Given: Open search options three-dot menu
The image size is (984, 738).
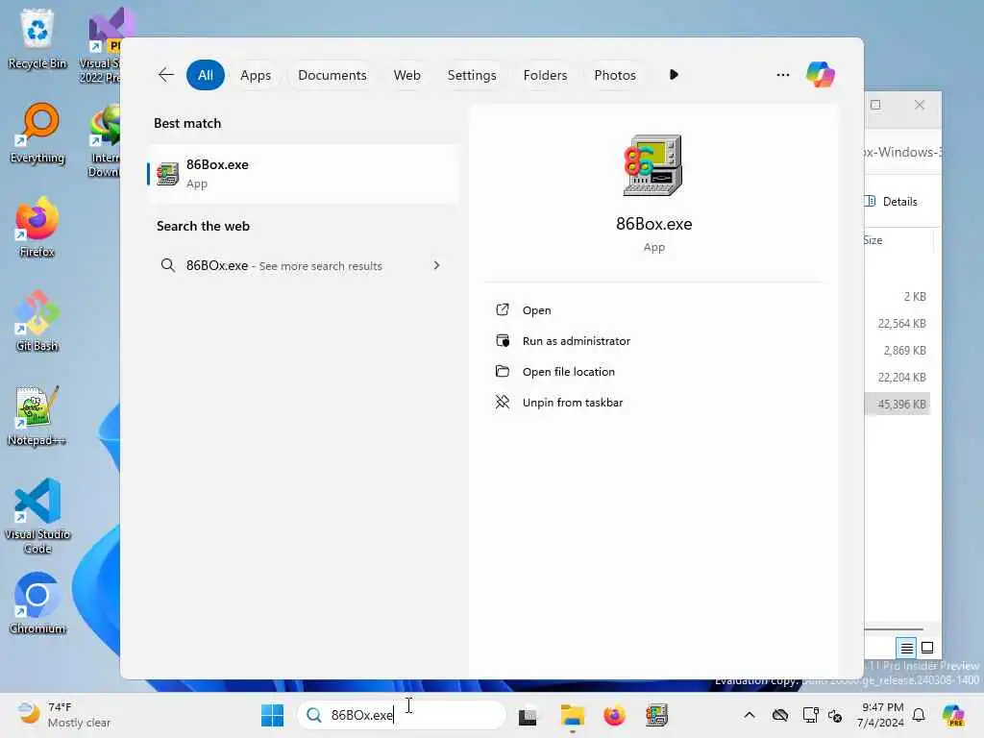Looking at the screenshot, I should (x=782, y=75).
